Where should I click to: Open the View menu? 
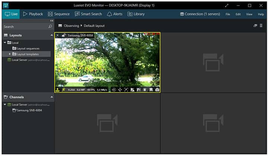pyautogui.click(x=249, y=14)
